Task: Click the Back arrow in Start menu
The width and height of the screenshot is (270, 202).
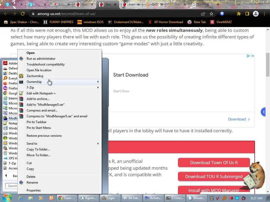Action: pos(6,176)
